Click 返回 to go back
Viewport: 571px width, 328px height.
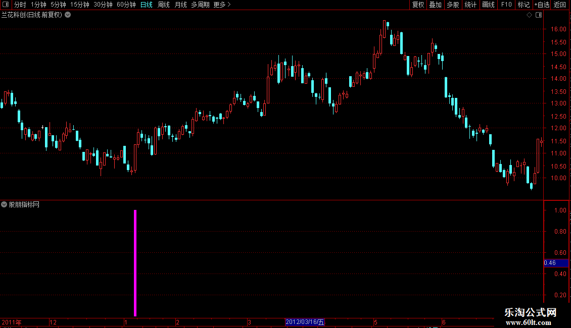coord(560,5)
